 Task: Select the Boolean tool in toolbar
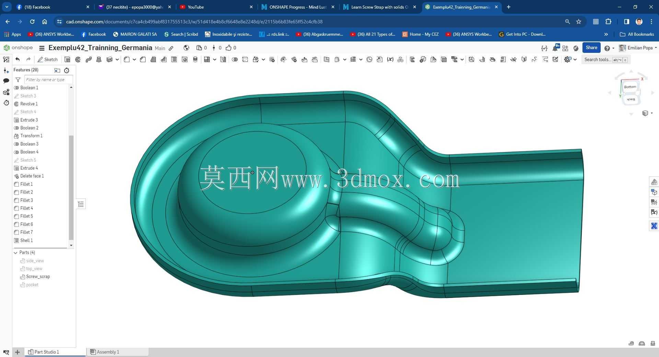(x=235, y=59)
